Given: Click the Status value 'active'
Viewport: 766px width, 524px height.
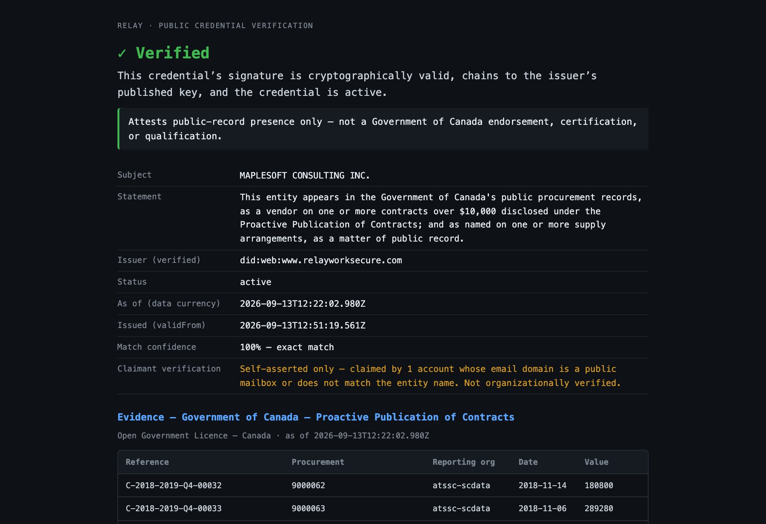Looking at the screenshot, I should [255, 282].
